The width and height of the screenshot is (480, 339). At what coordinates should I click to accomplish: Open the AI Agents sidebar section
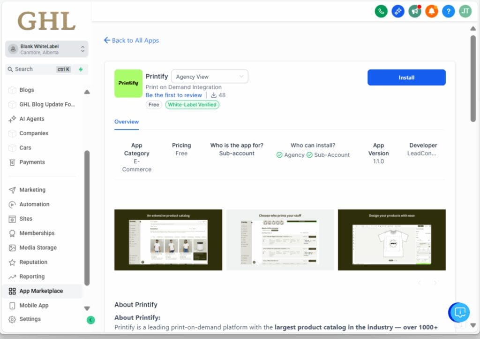(x=33, y=119)
